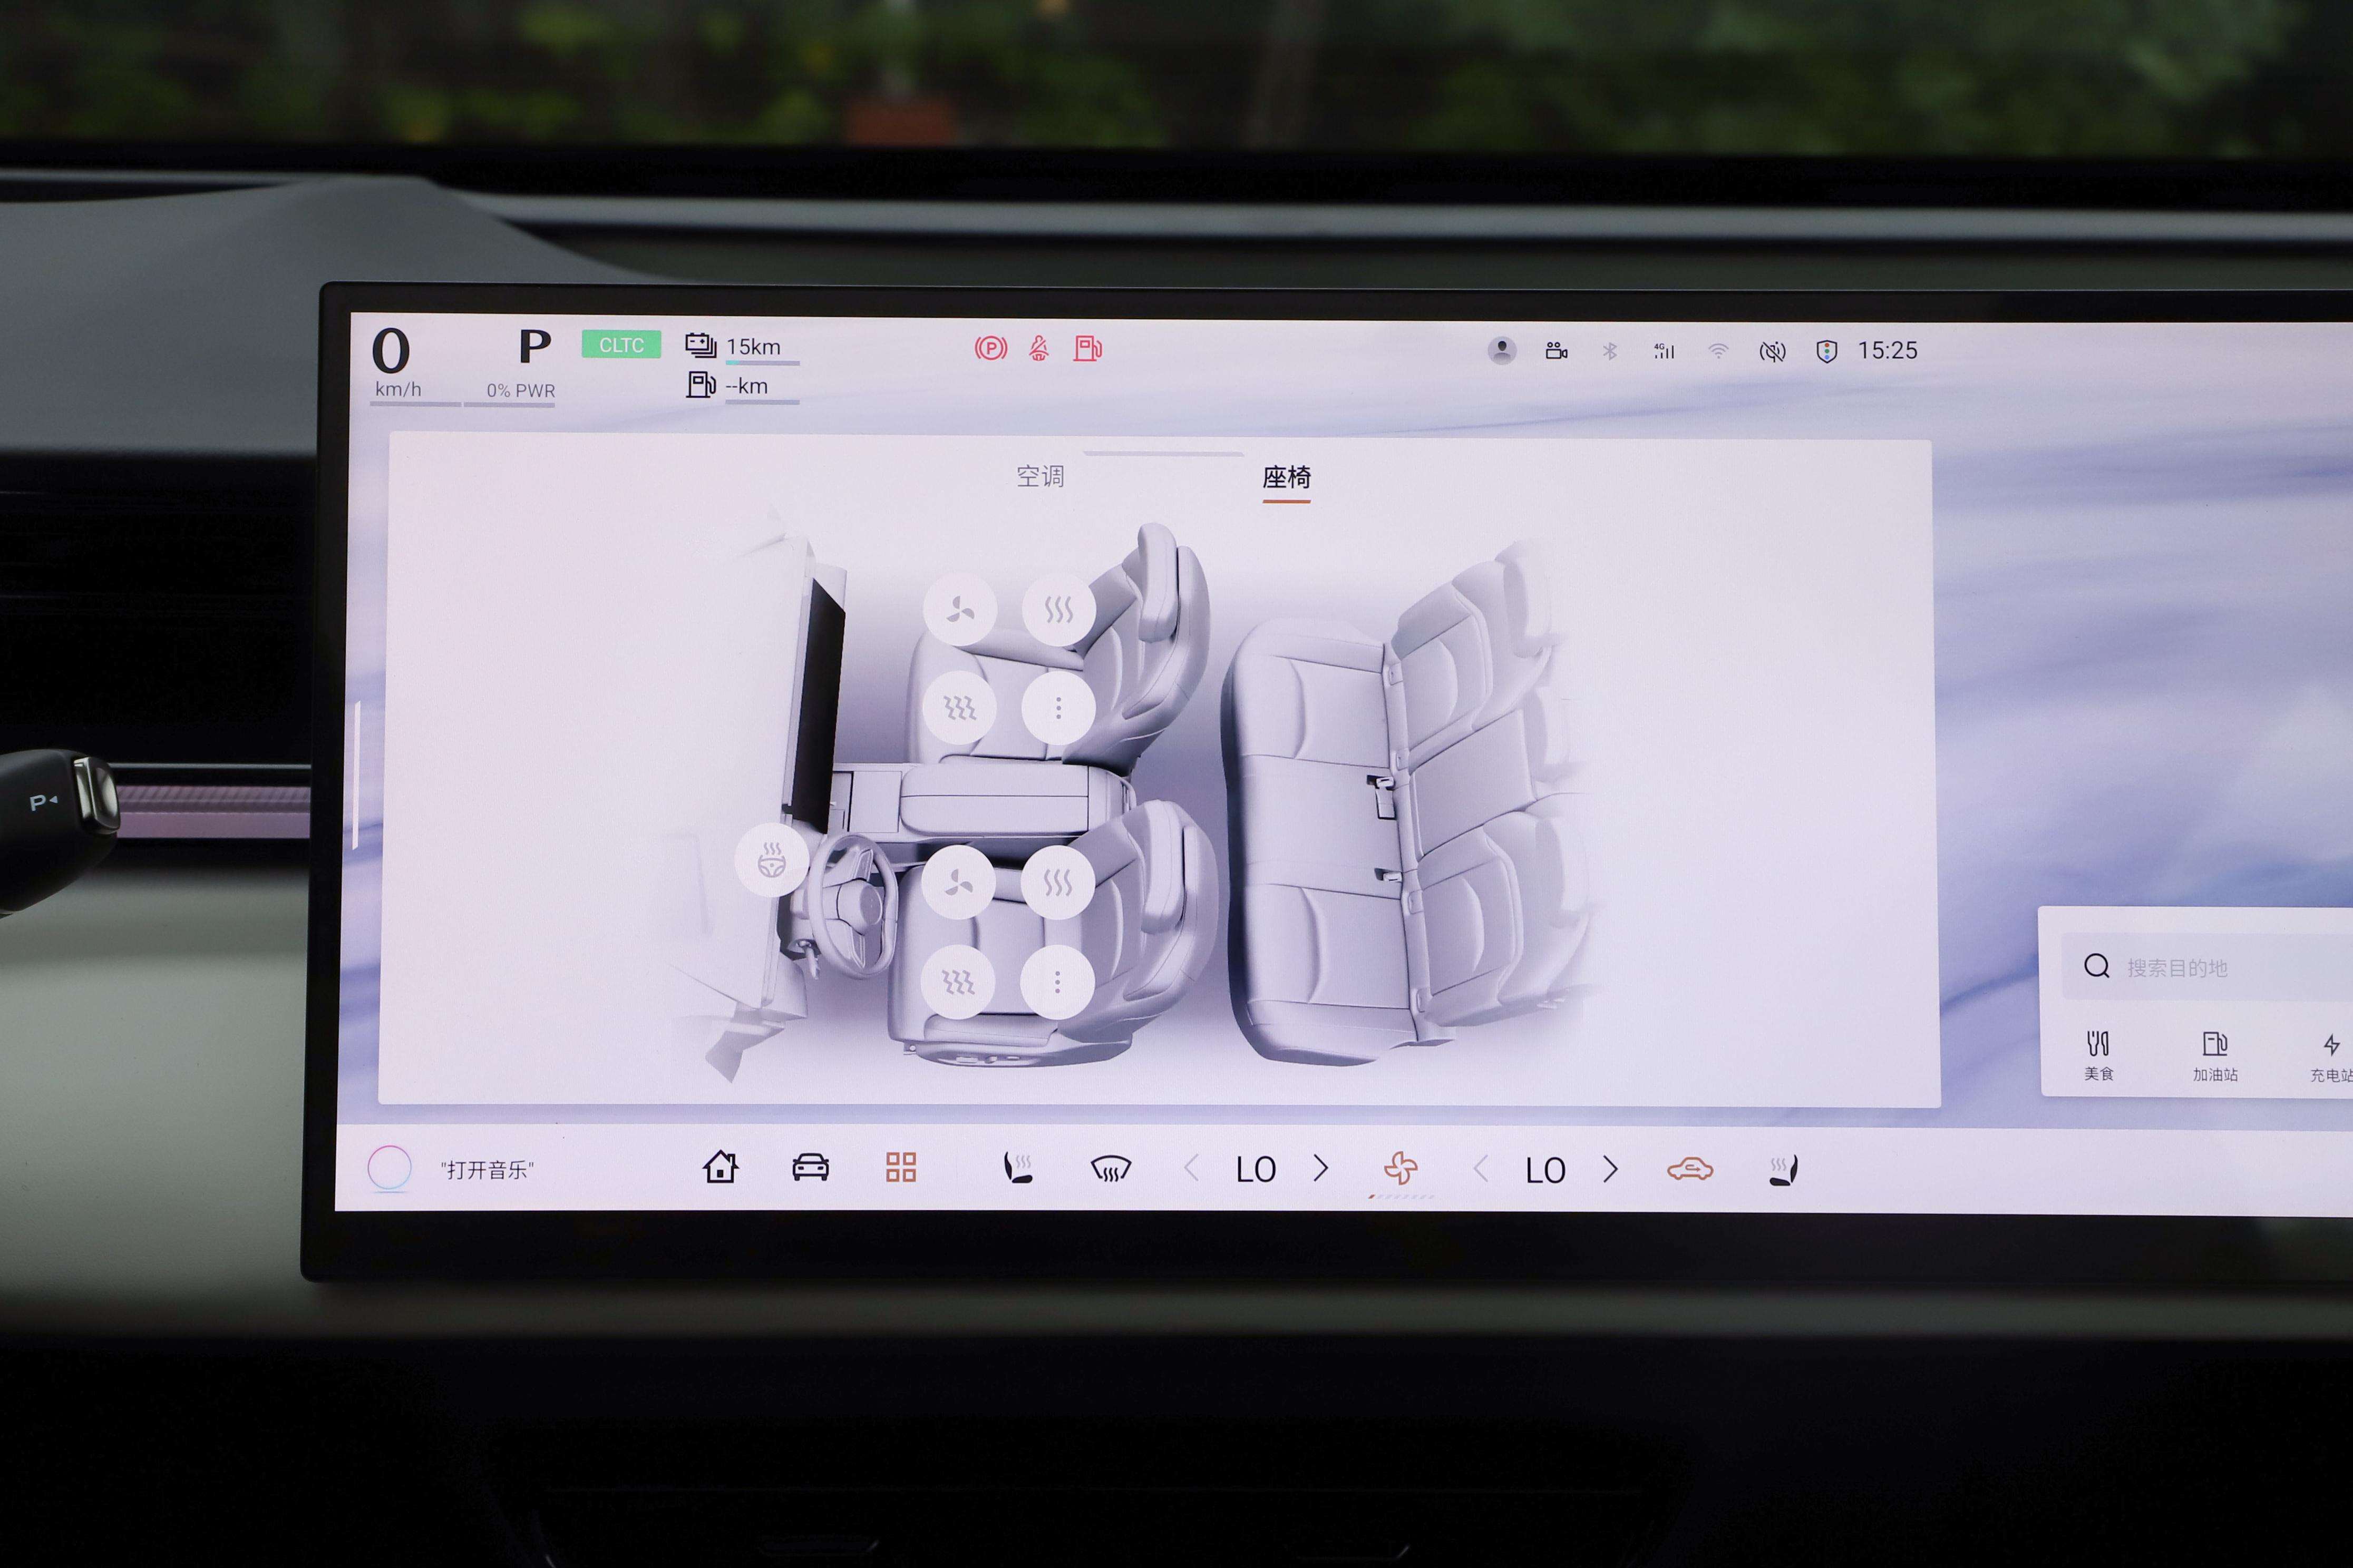Tap the user profile avatar icon
Image resolution: width=2353 pixels, height=1568 pixels.
1502,350
